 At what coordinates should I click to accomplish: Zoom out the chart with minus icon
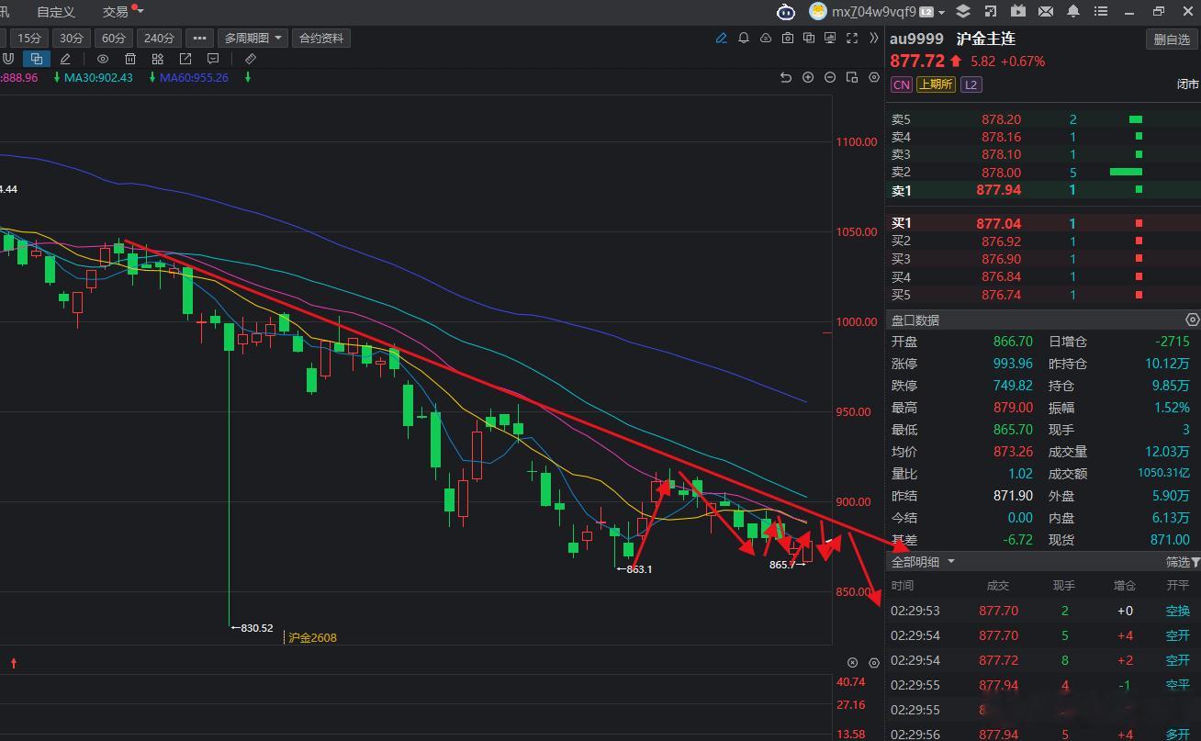[x=830, y=77]
